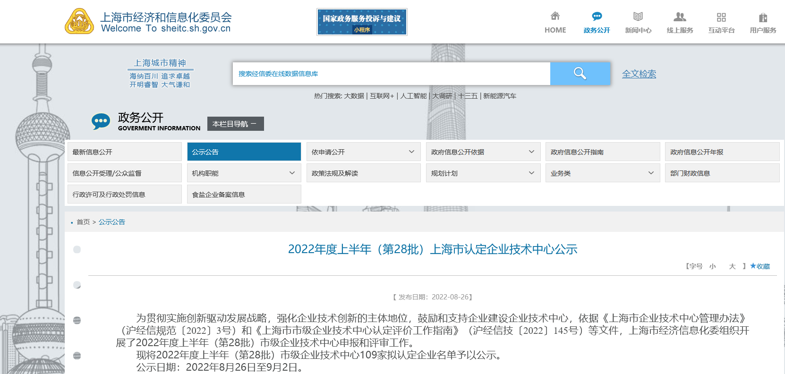Viewport: 785px width, 374px height.
Task: Click the magnifying glass search button
Action: (580, 74)
